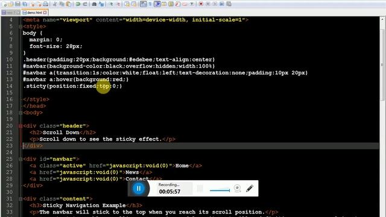Click the Replace toolbar icon
Viewport: 386px width, 217px height.
101,4
